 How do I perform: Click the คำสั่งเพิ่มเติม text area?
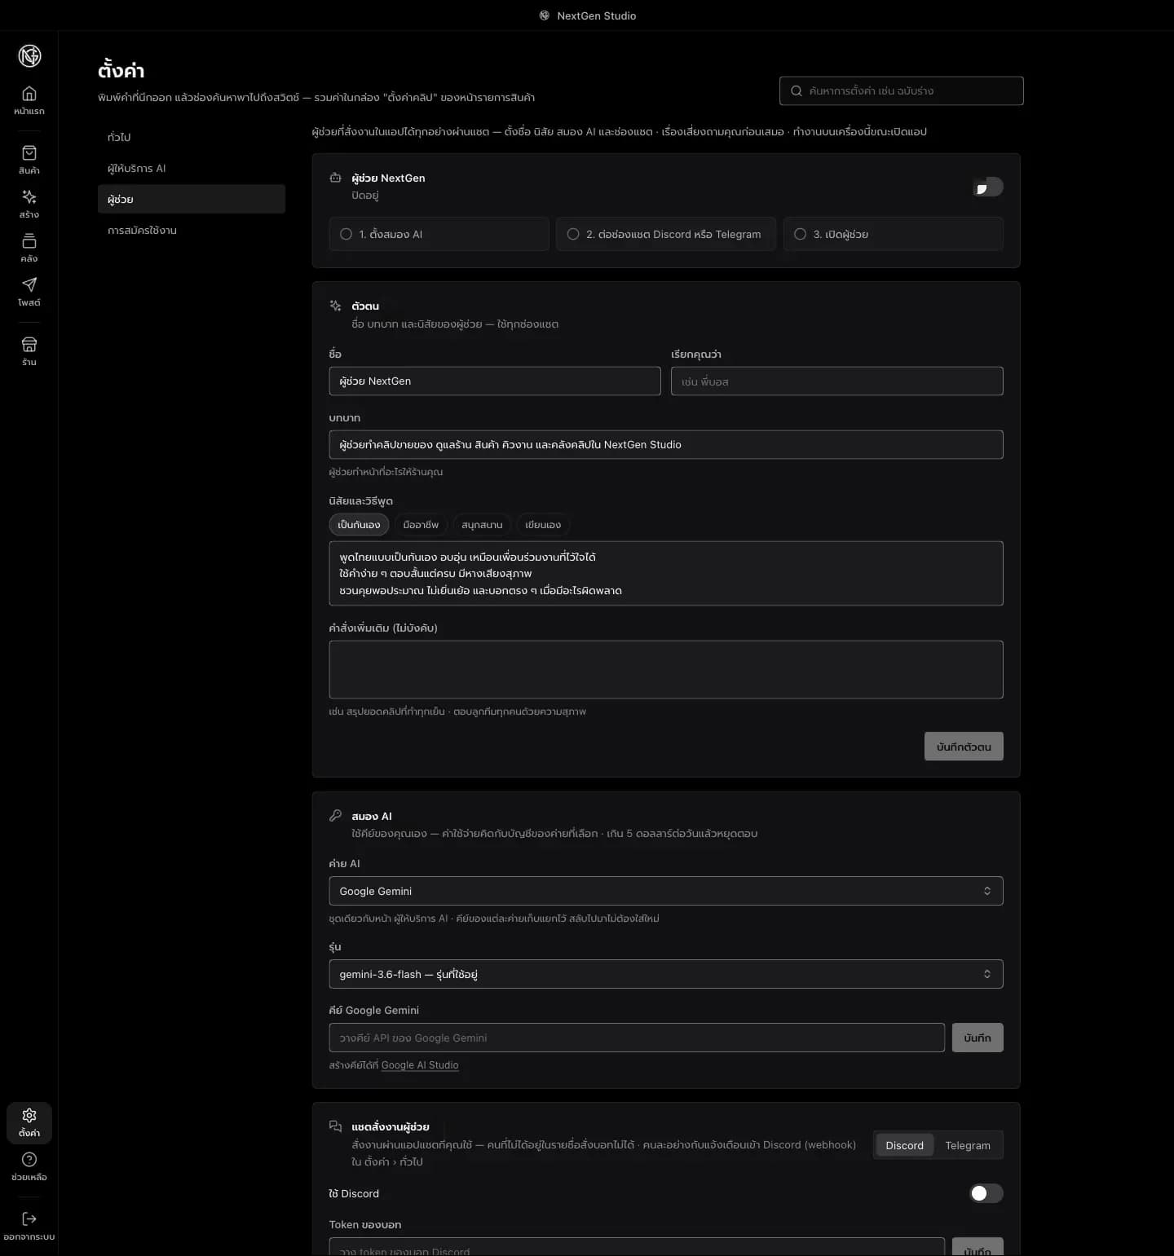tap(666, 669)
